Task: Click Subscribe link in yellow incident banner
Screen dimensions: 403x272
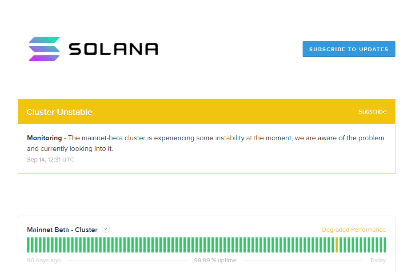Action: pos(372,112)
